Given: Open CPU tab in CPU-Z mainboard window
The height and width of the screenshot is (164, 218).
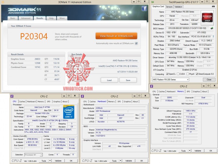Looking at the screenshot, I should (x=85, y=102).
